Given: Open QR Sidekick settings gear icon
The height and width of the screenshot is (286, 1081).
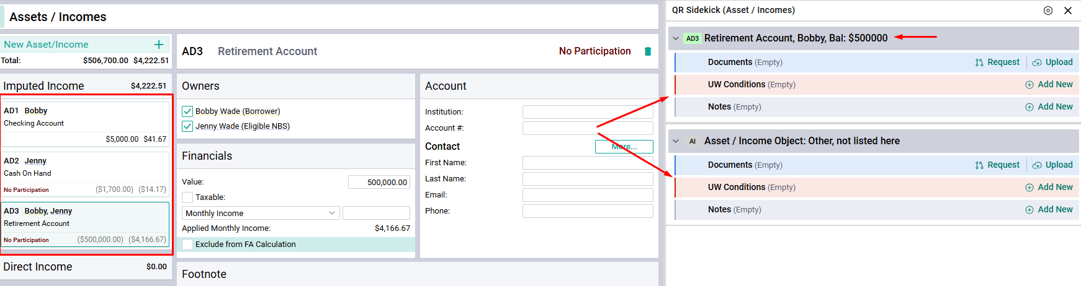Looking at the screenshot, I should [x=1048, y=11].
